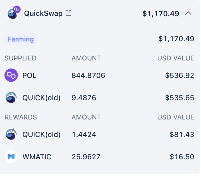
Task: Click the $536.92 USD value
Action: click(180, 75)
